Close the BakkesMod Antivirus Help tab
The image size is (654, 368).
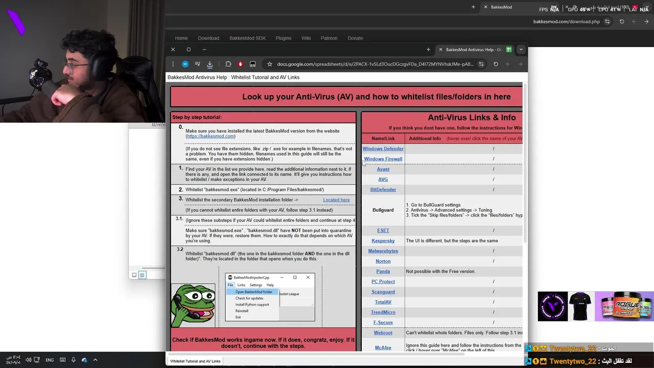[440, 50]
